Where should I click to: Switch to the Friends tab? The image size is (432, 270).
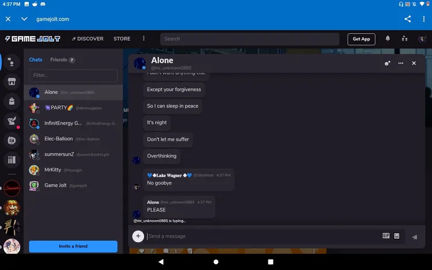62,60
